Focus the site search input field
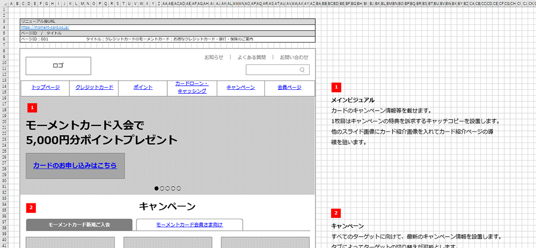 pyautogui.click(x=277, y=69)
